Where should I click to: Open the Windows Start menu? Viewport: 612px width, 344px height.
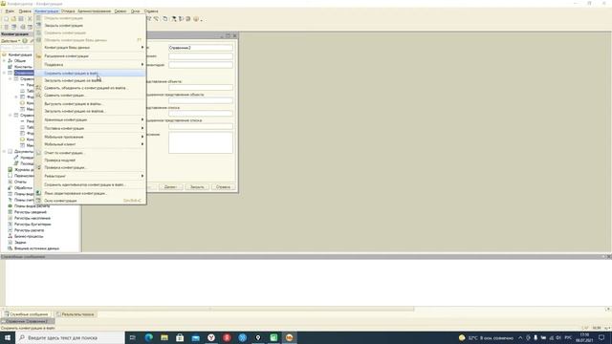click(8, 337)
